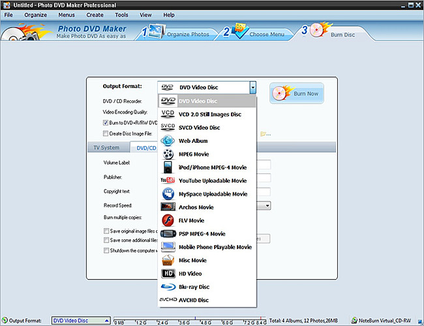424x326 pixels.
Task: Click the HD Video icon
Action: (168, 273)
